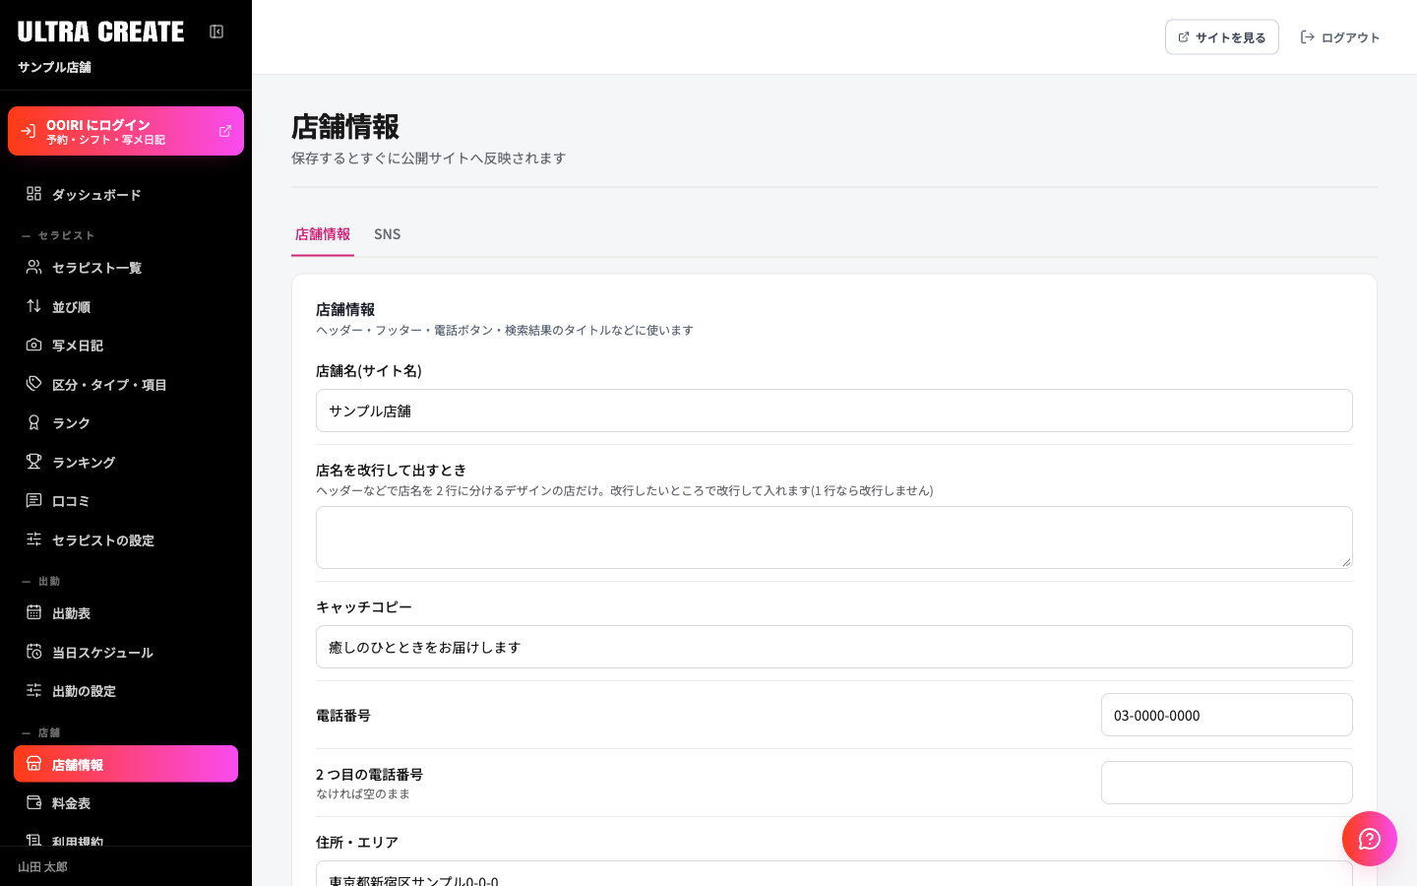The height and width of the screenshot is (886, 1417).
Task: Open 区分・タイプ・項目 menu item
Action: coord(126,384)
